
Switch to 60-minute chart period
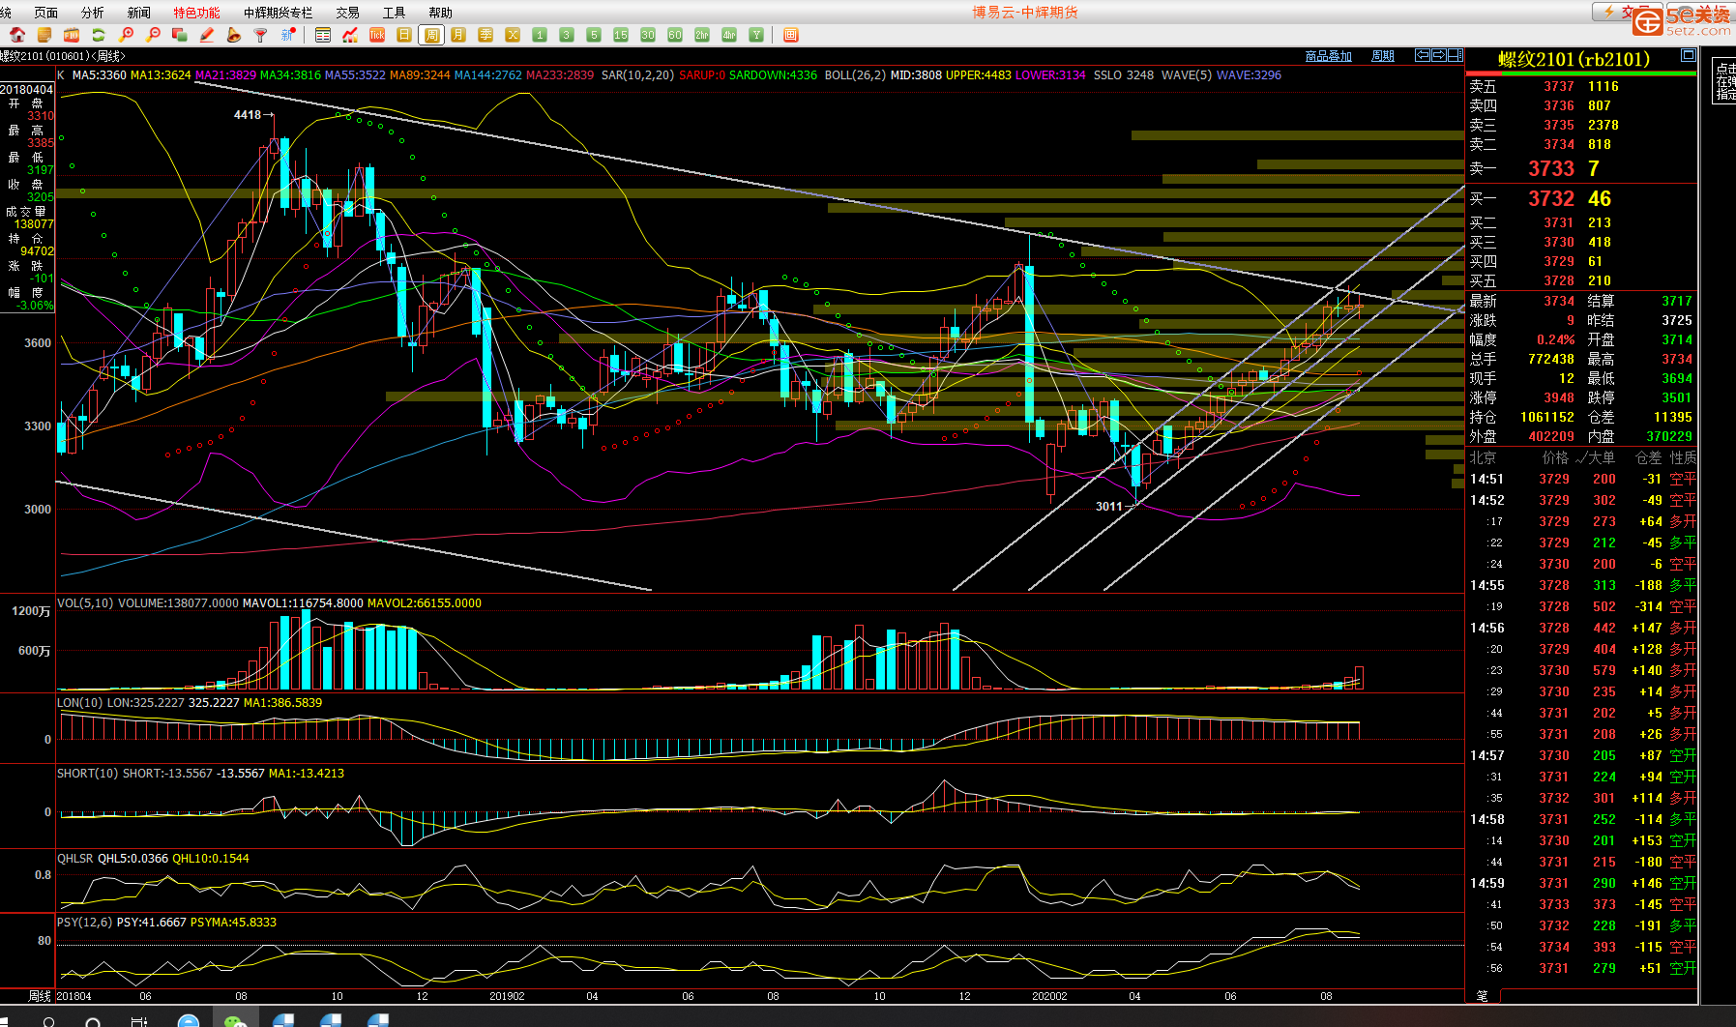coord(675,35)
